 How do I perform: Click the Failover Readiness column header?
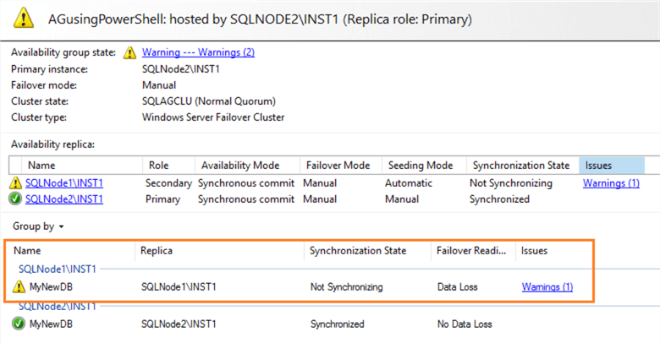tap(470, 251)
